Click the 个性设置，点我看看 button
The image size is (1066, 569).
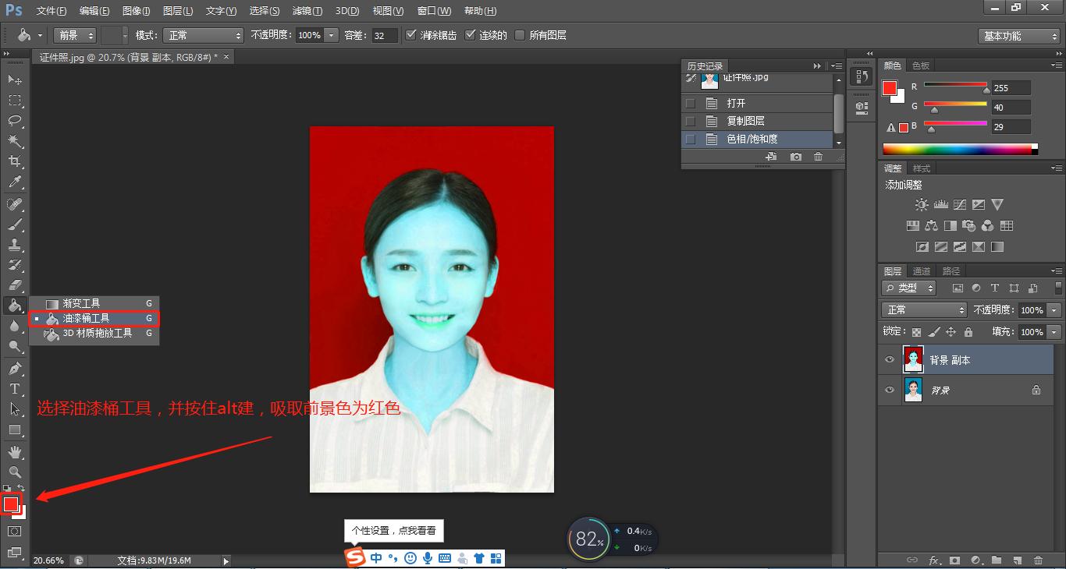[394, 530]
